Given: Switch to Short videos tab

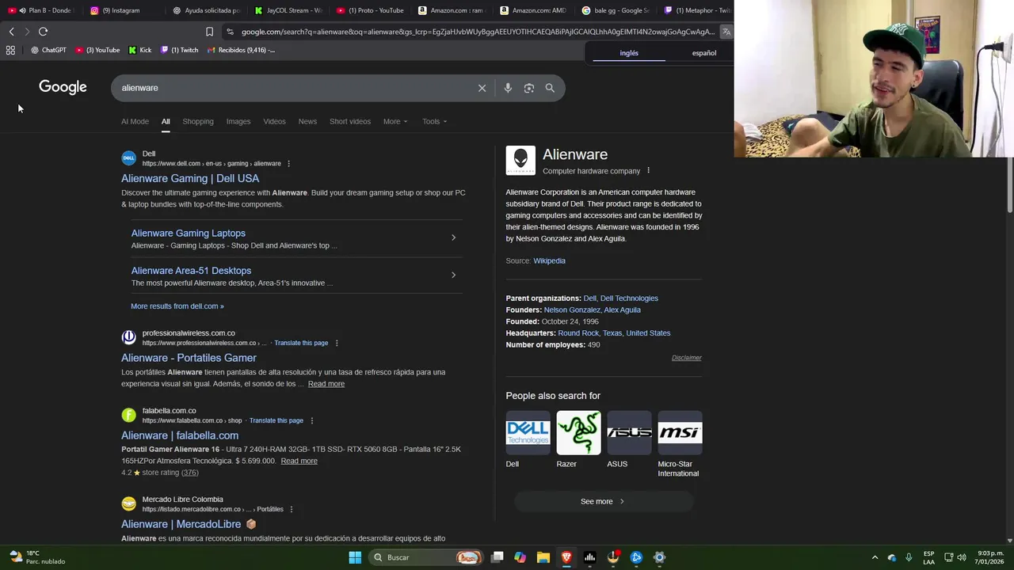Looking at the screenshot, I should [350, 121].
